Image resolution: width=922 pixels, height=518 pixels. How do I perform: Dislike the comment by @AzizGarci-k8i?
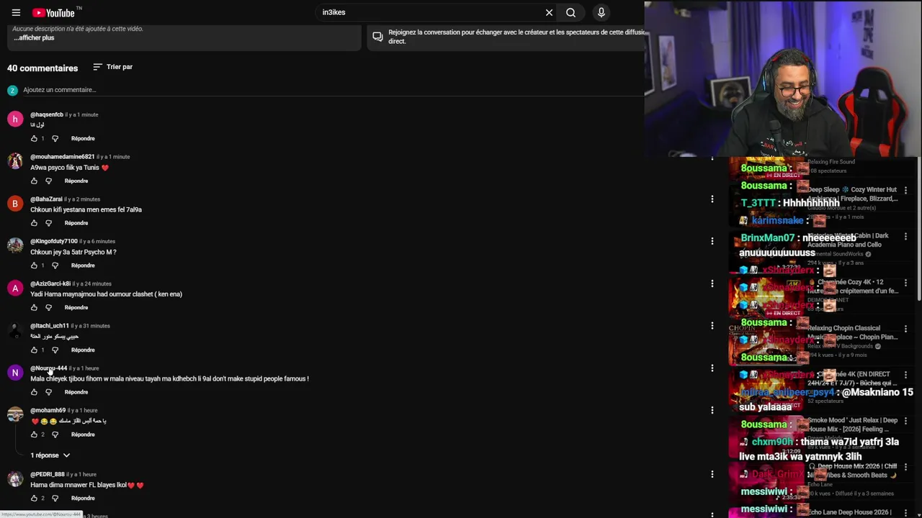[48, 307]
